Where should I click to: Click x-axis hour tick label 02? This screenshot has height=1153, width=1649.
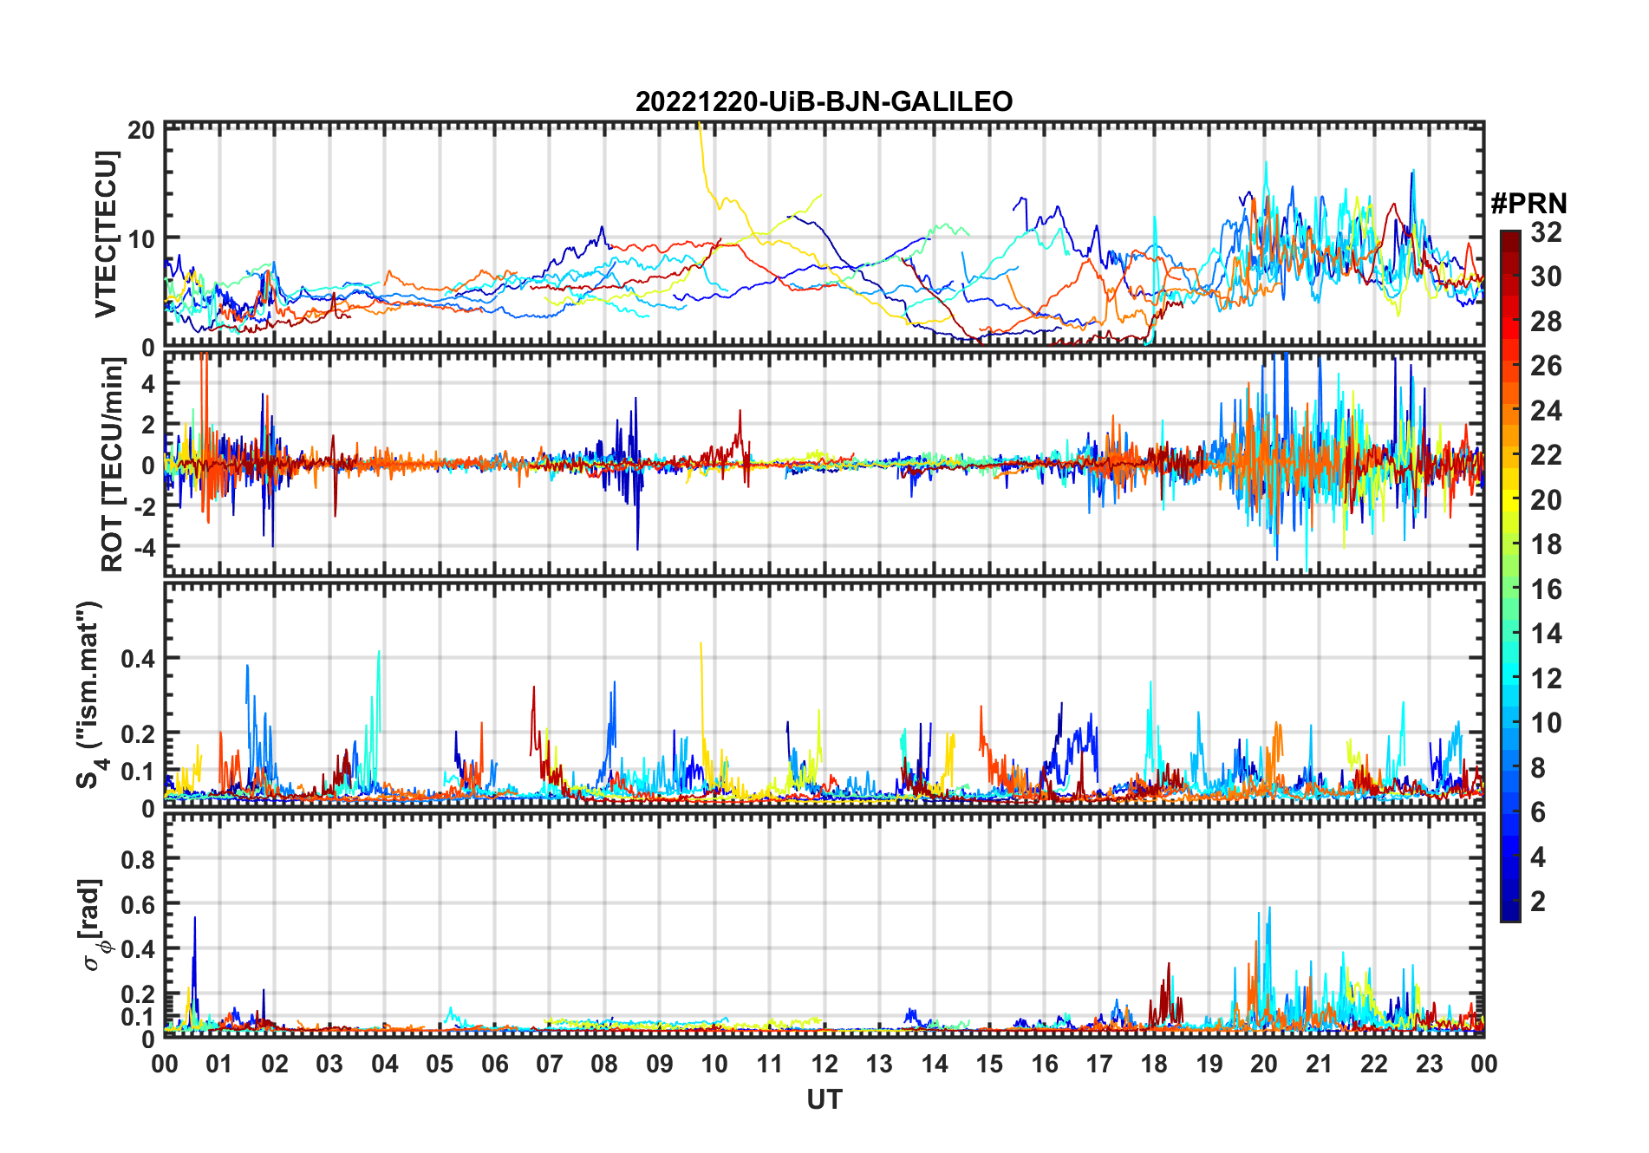click(x=275, y=1064)
